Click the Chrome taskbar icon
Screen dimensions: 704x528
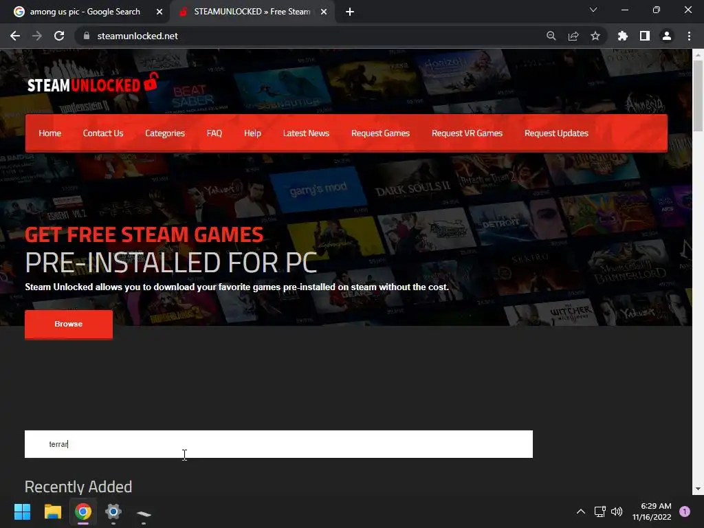pos(83,511)
